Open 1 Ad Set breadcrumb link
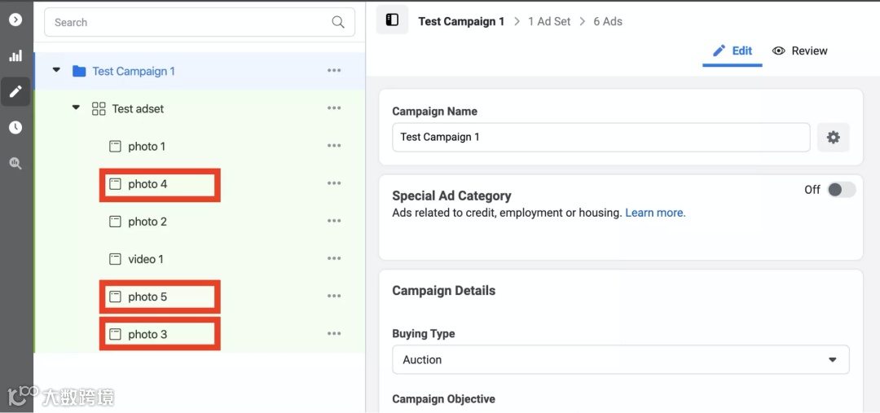 tap(549, 21)
